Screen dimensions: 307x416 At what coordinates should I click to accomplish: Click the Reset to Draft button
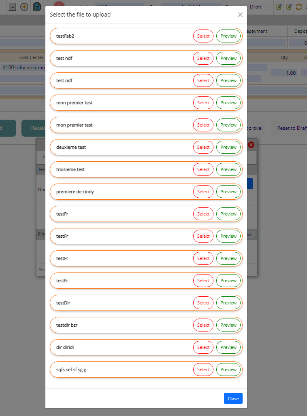pos(292,128)
